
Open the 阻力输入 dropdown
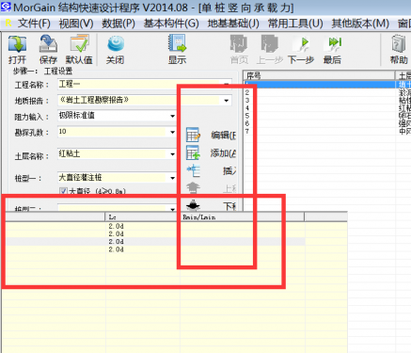pyautogui.click(x=172, y=116)
